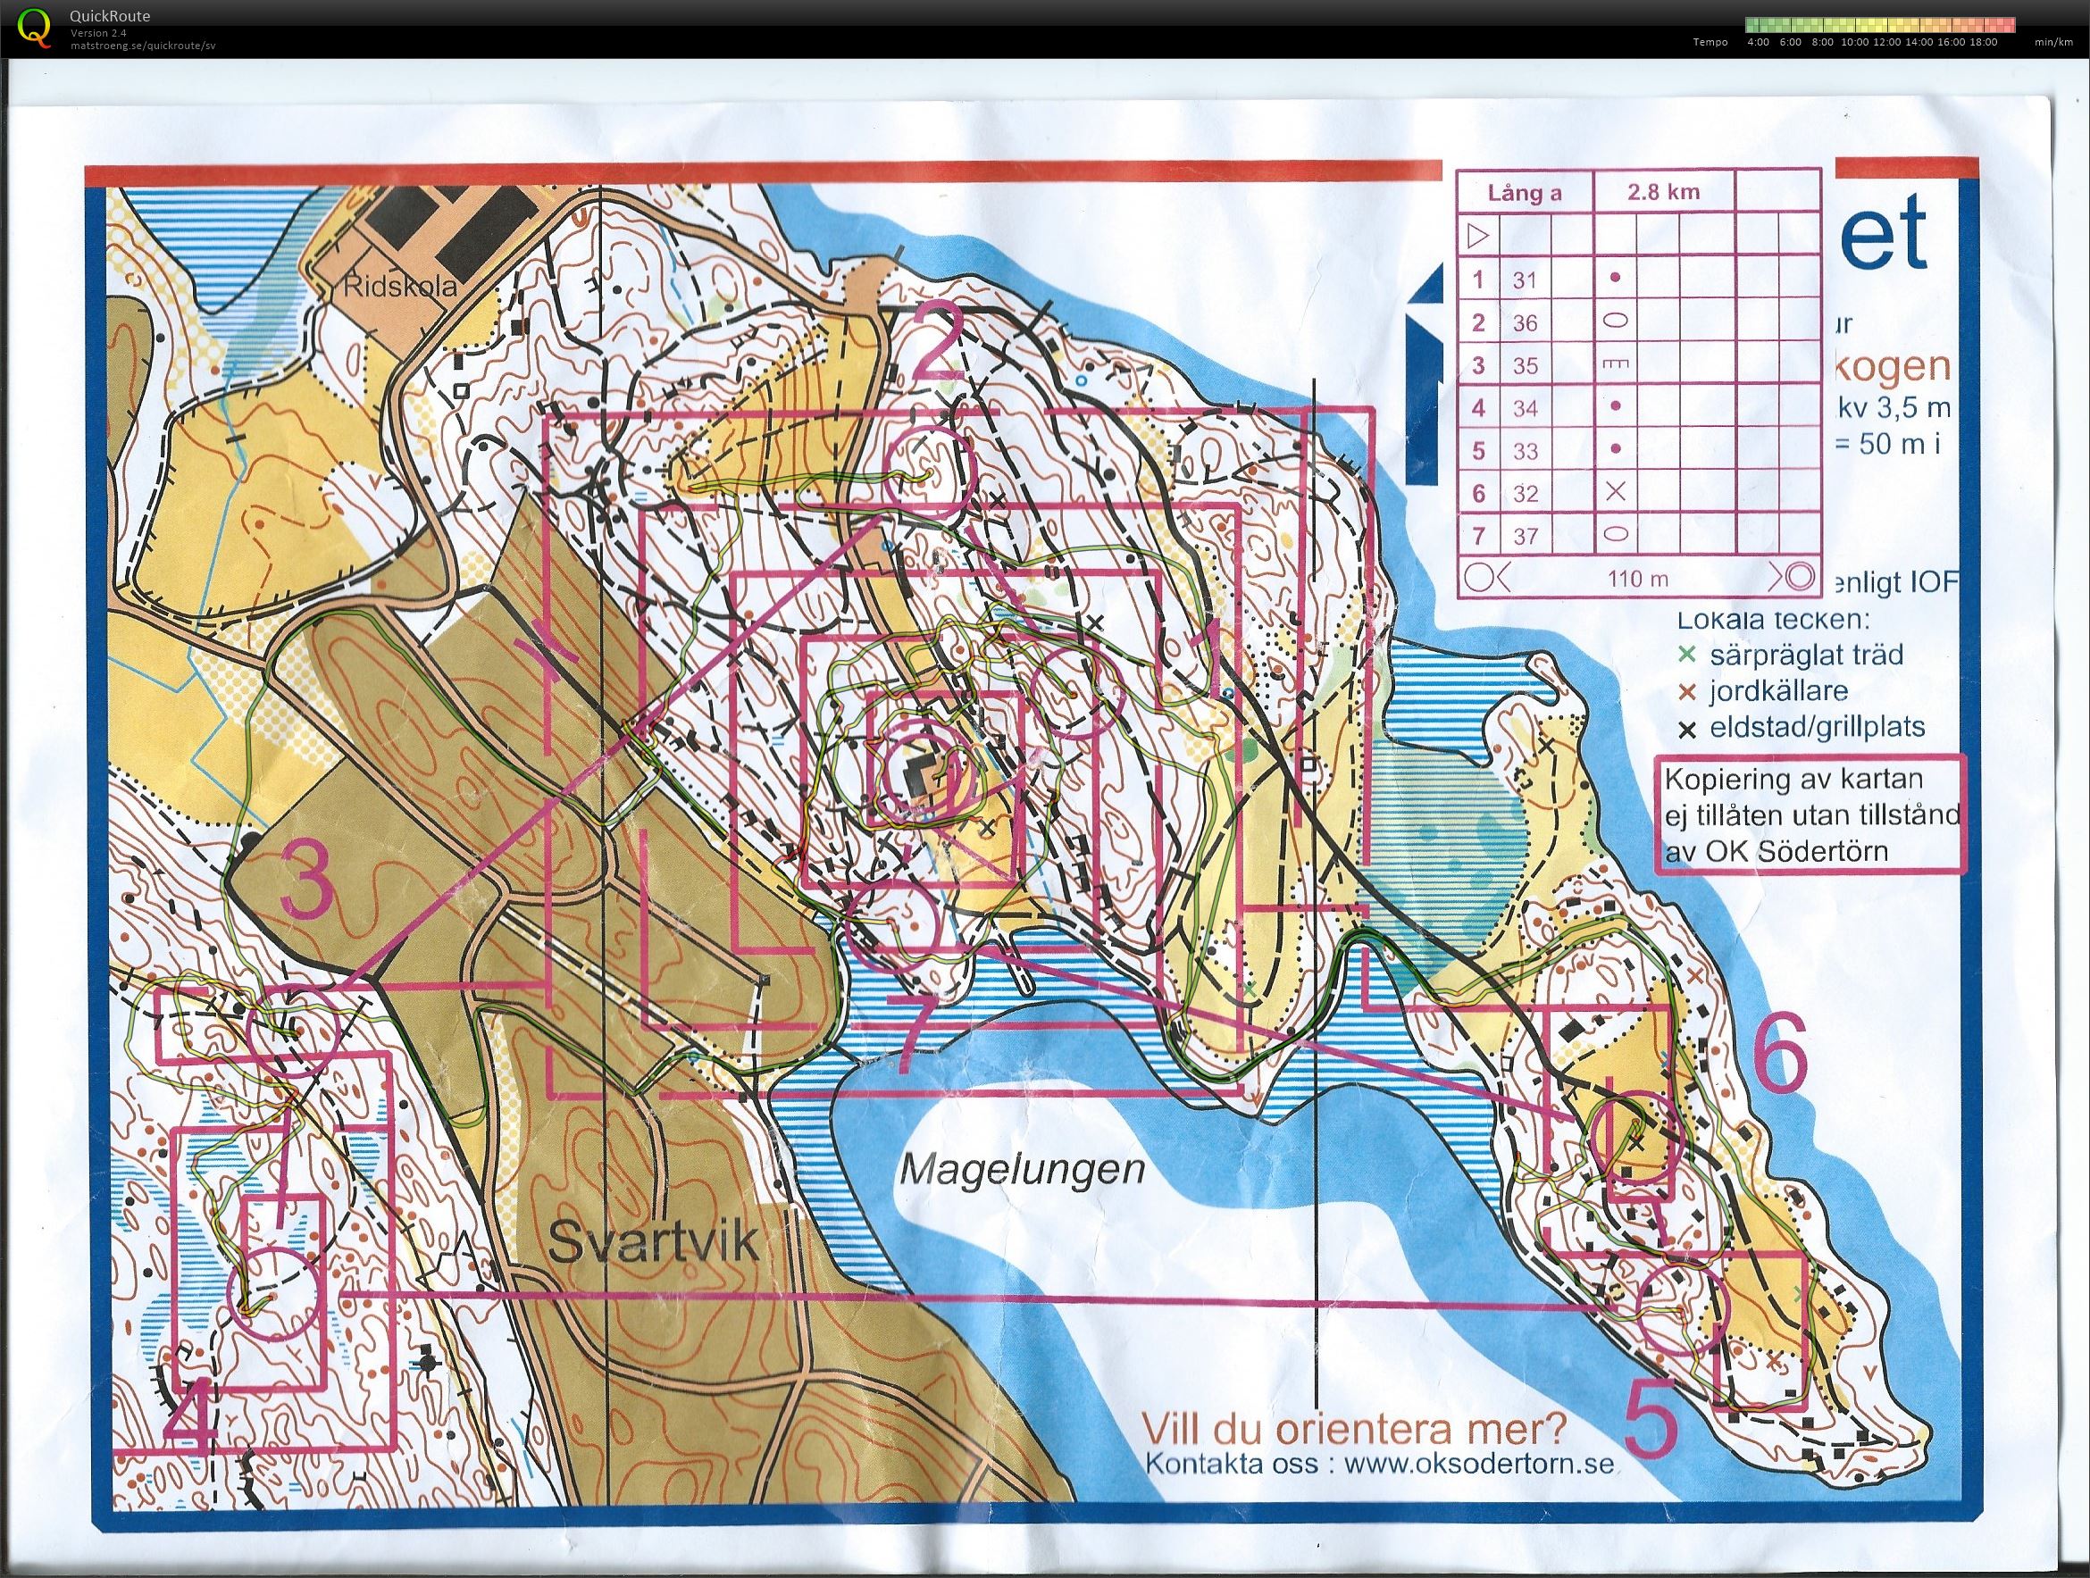Click control code 36 in table

click(x=1524, y=322)
